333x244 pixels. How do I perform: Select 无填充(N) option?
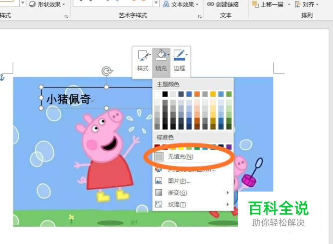pos(193,157)
